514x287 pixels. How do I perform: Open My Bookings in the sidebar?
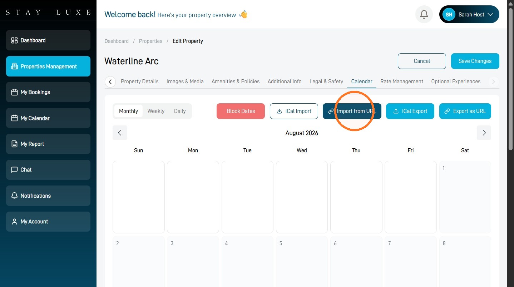(48, 92)
